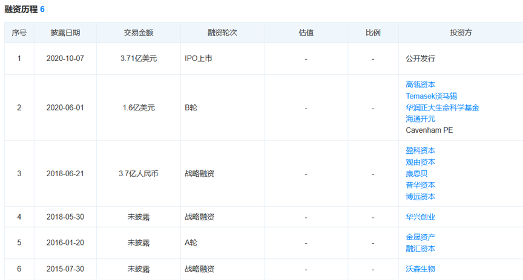523x280 pixels.
Task: Select date cell 2016-01-20
Action: point(65,243)
